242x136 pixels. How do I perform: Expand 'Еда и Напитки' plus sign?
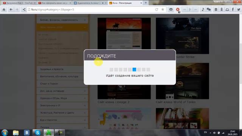coord(85,120)
